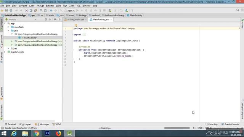Image resolution: width=244 pixels, height=137 pixels.
Task: Collapse the first com.firstapp.android.helloworldkotlinapp package
Action: coord(12,34)
